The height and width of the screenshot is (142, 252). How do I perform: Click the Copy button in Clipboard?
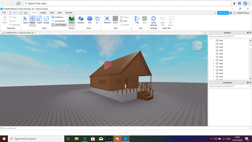[13, 17]
